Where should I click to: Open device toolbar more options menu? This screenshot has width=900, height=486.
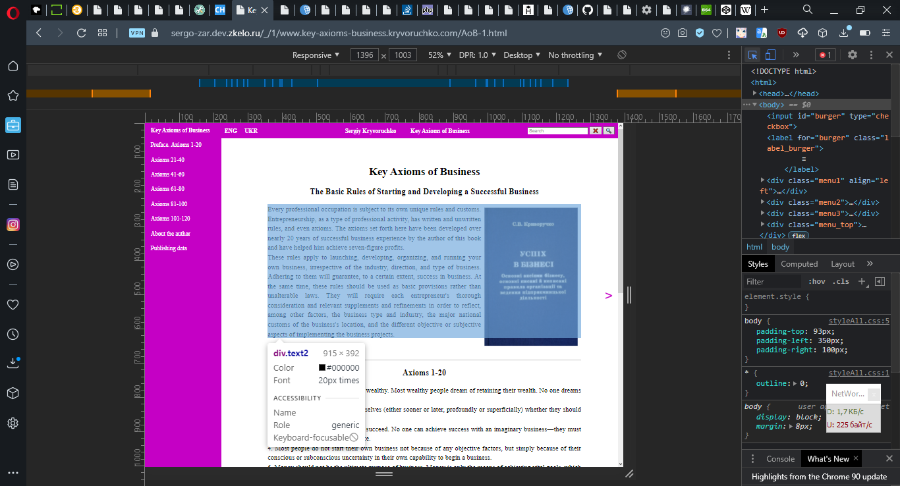(x=729, y=55)
